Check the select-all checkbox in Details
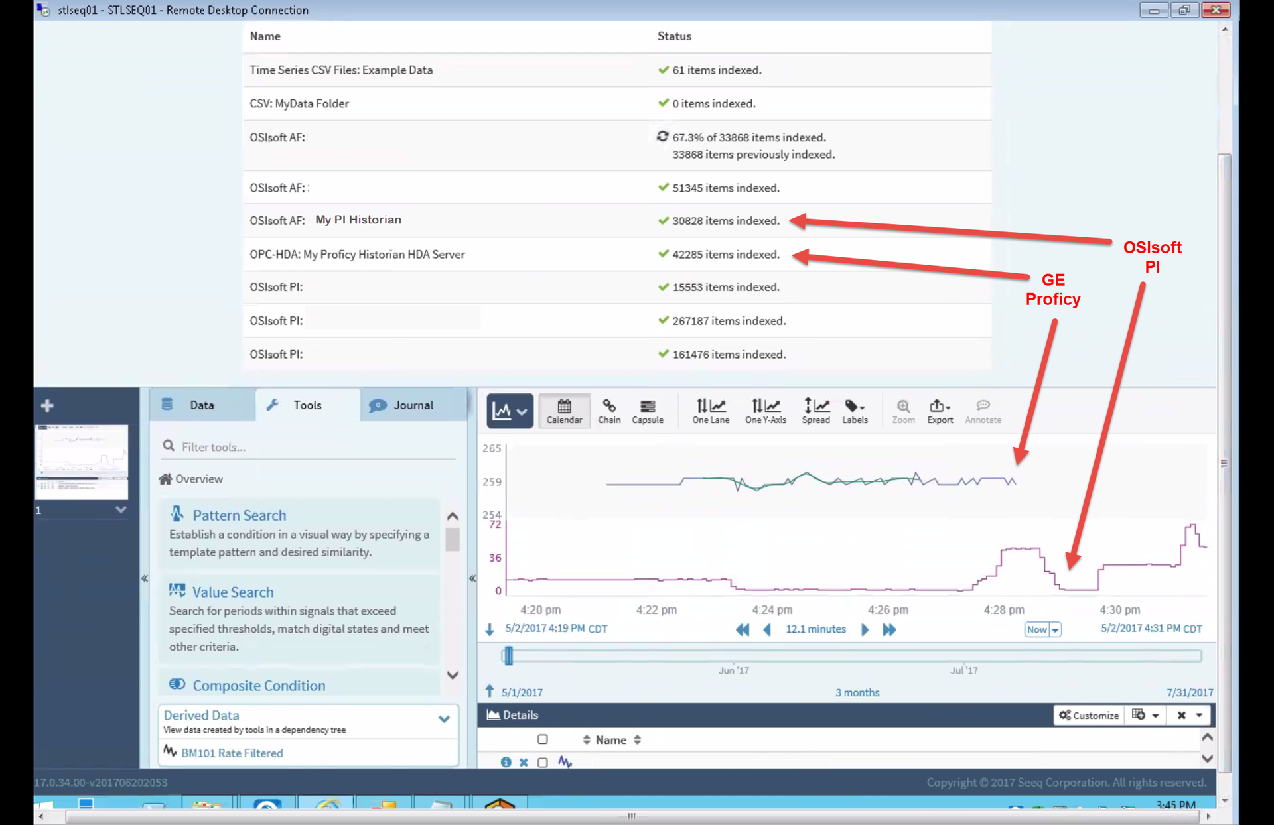The height and width of the screenshot is (825, 1274). point(542,739)
